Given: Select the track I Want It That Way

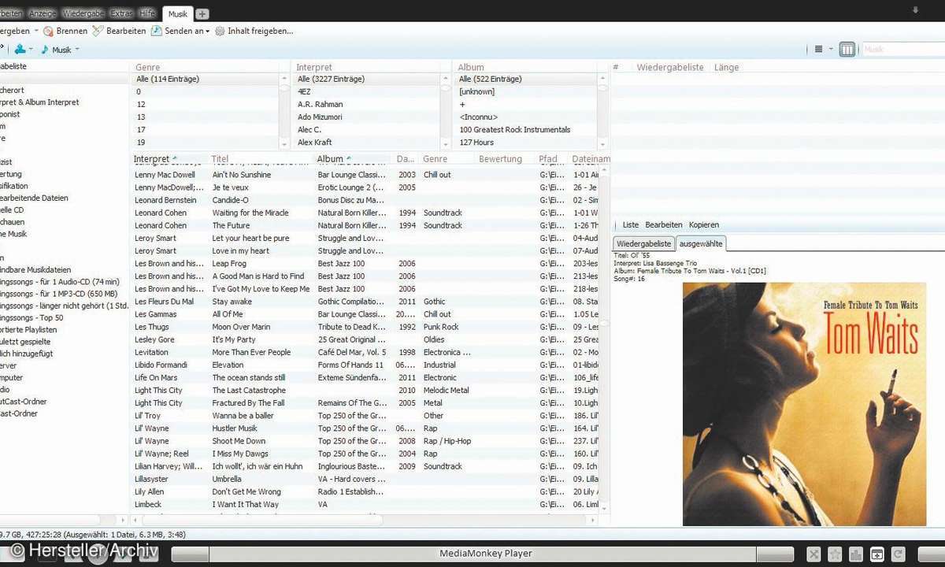Looking at the screenshot, I should [x=245, y=504].
